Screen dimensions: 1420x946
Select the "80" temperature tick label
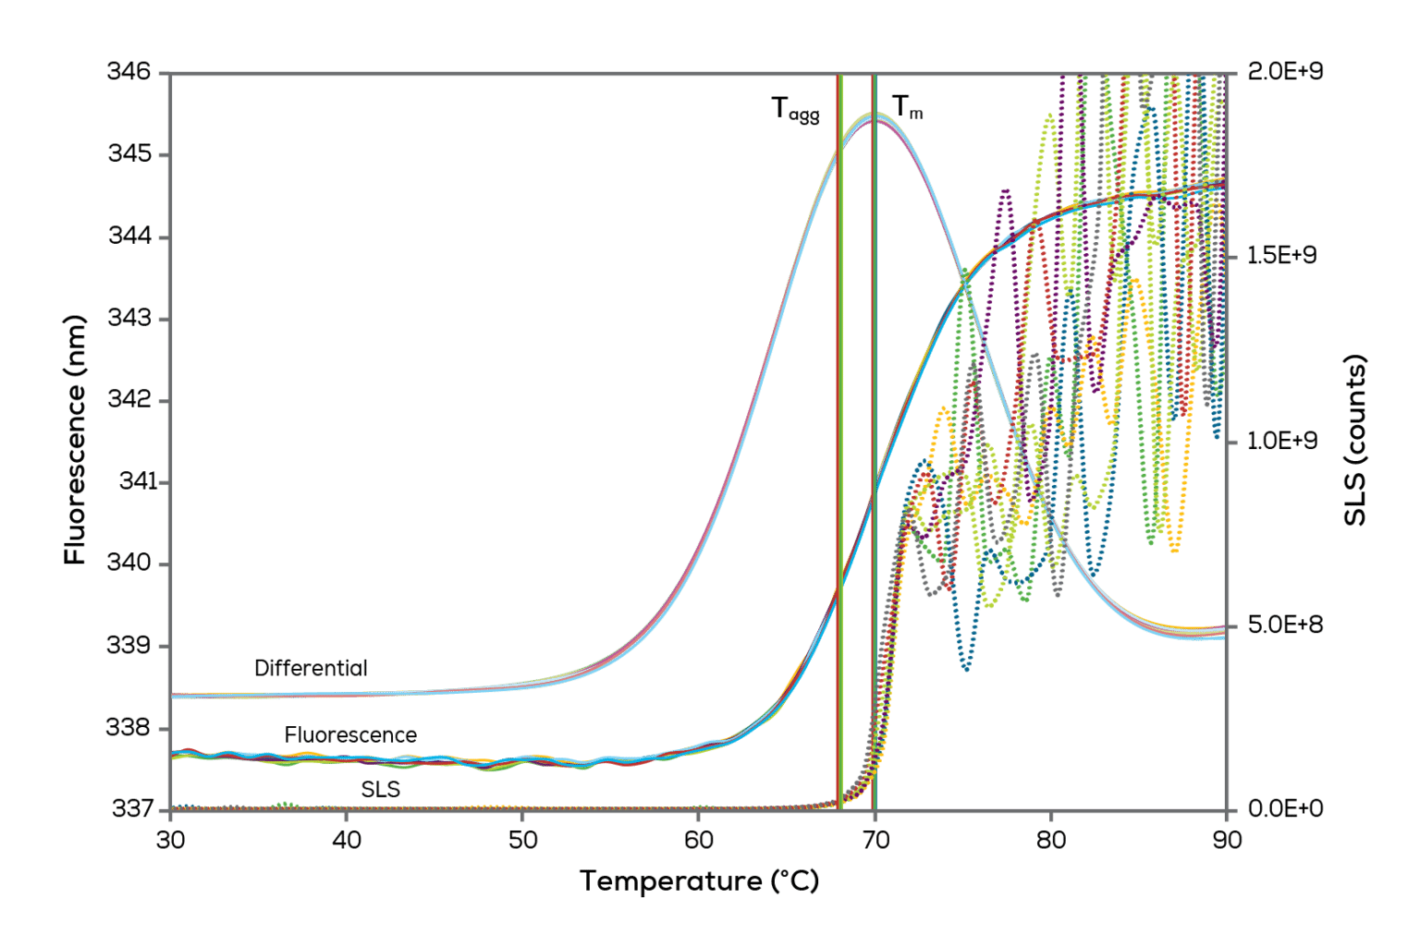tap(1051, 840)
